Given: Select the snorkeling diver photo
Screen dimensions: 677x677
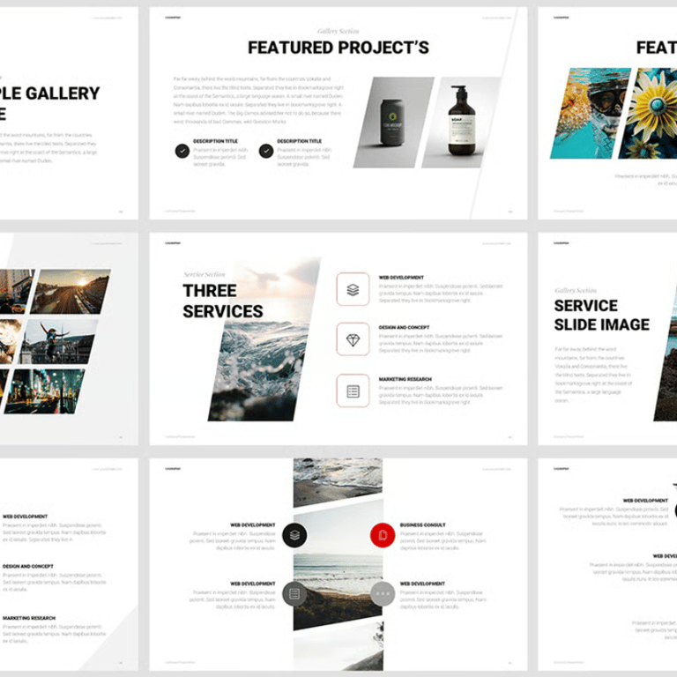Looking at the screenshot, I should click(591, 113).
